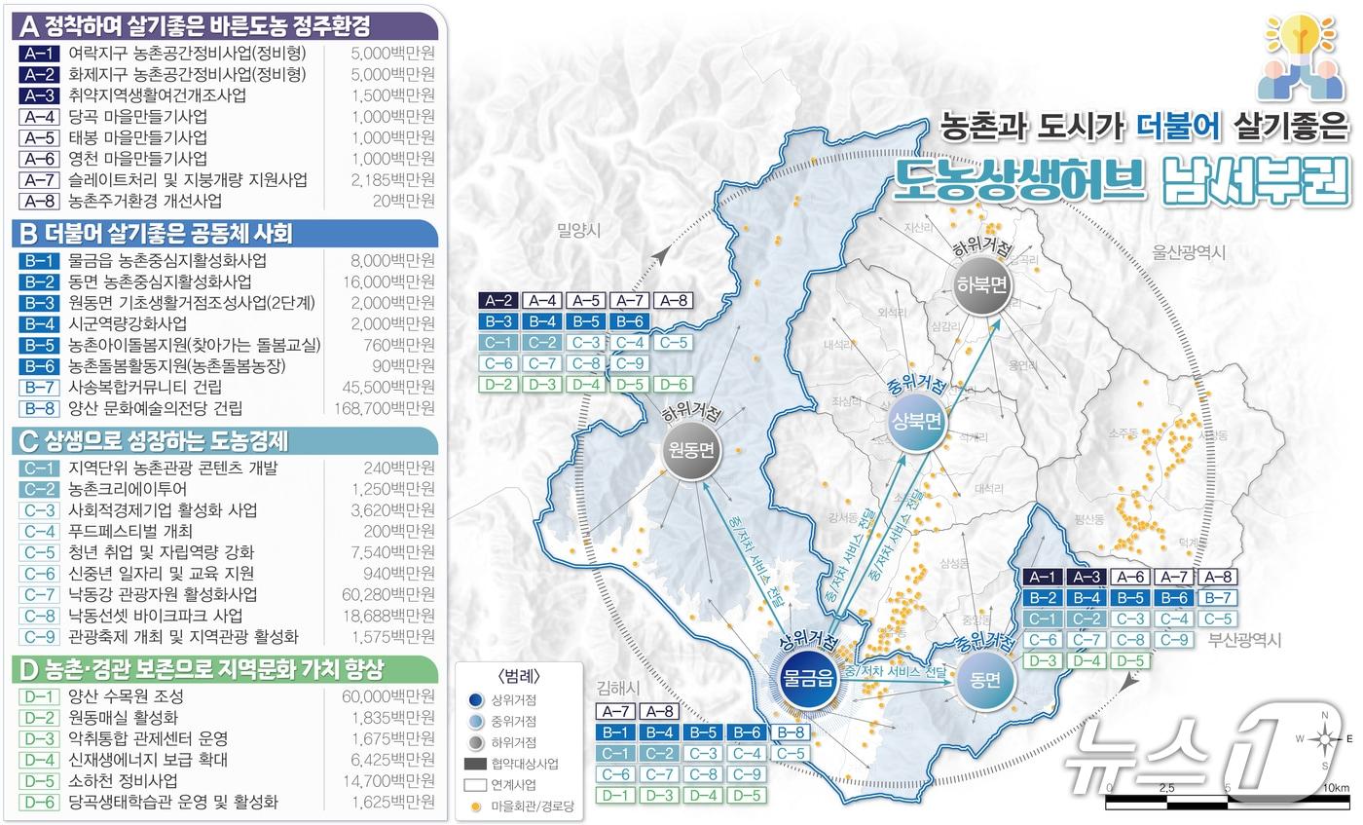The height and width of the screenshot is (825, 1363).
Task: Select the 상위거점 dark blue legend marker
Action: pyautogui.click(x=474, y=699)
